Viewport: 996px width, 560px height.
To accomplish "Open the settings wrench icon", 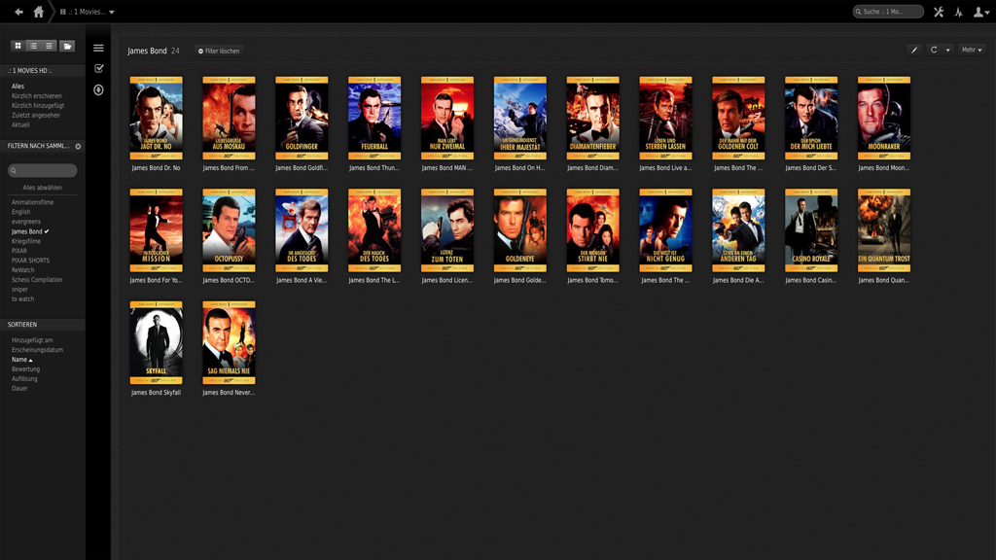I will (939, 12).
